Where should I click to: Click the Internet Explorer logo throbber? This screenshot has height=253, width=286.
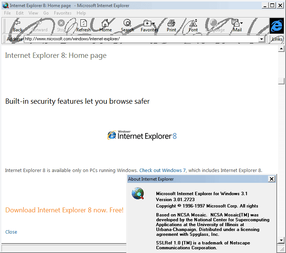click(x=276, y=25)
